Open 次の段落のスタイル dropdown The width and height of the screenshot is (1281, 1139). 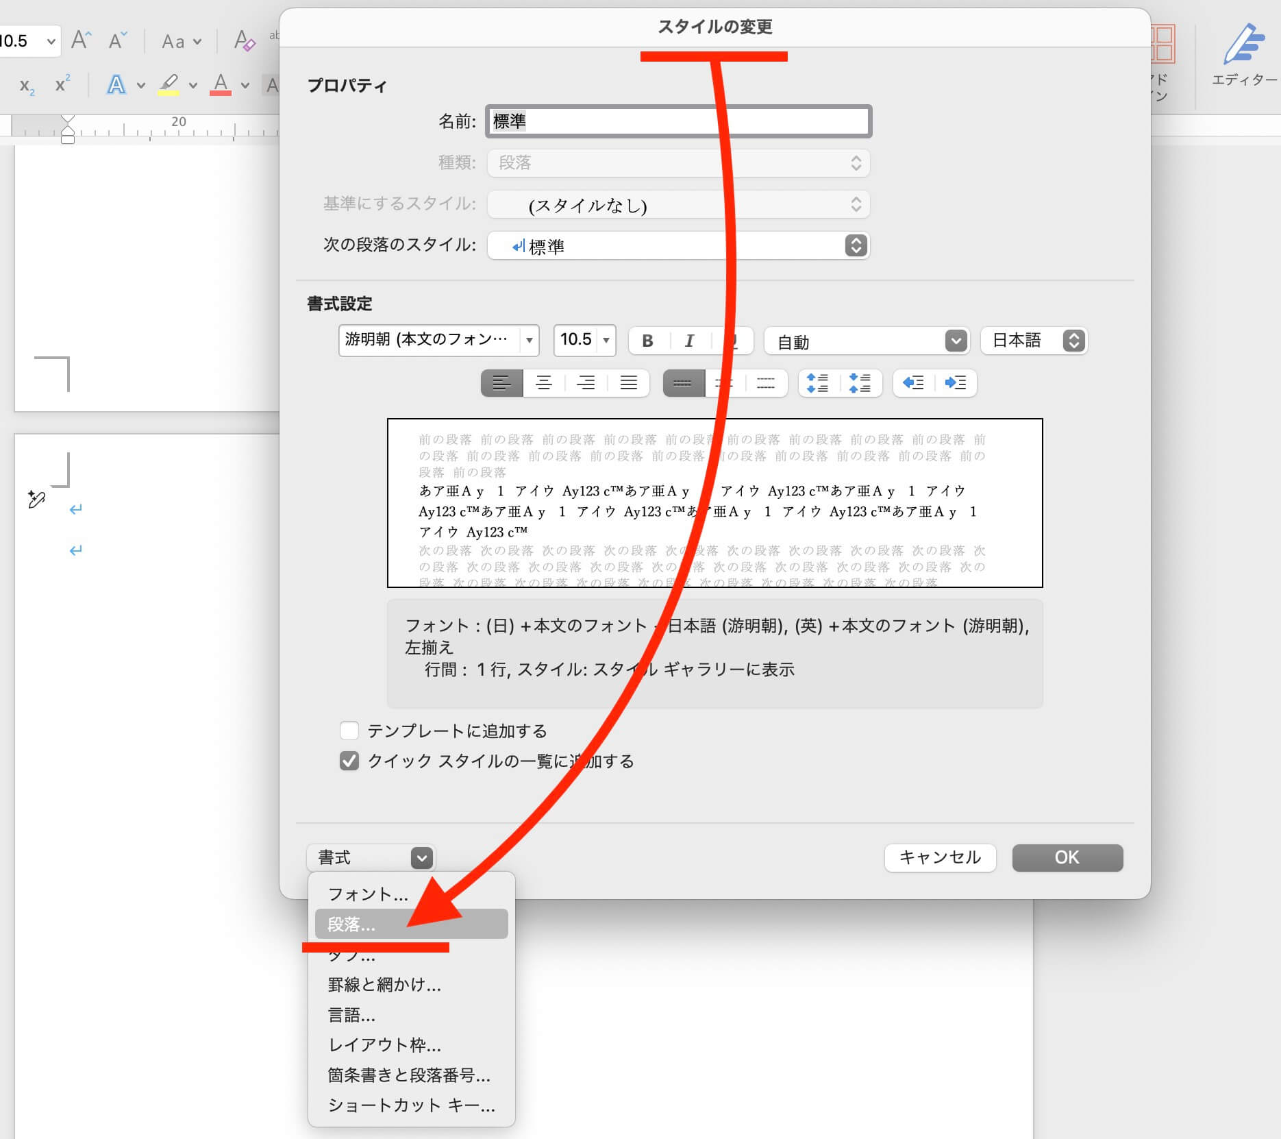(x=856, y=245)
